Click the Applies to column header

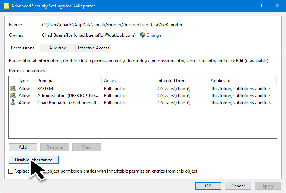tap(242, 81)
